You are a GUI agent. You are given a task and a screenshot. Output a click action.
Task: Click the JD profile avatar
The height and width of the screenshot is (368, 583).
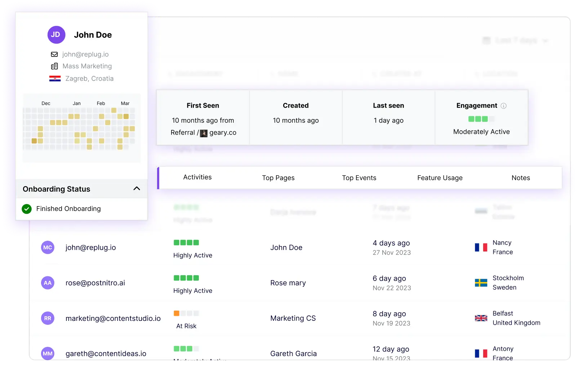tap(56, 35)
